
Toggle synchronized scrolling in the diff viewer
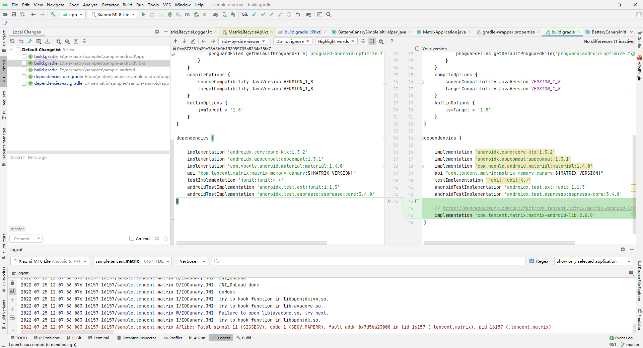point(372,41)
